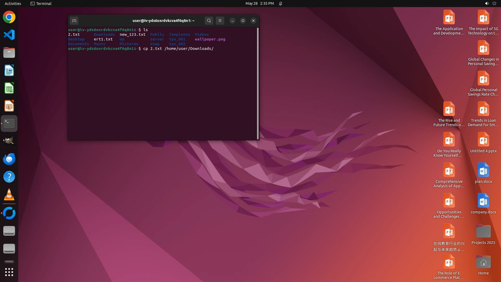
Task: Open the Activities overview
Action: [x=13, y=3]
